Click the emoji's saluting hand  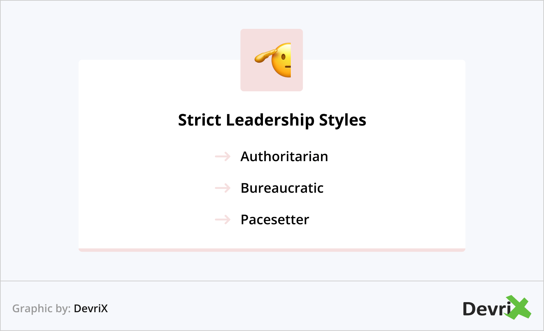click(265, 56)
